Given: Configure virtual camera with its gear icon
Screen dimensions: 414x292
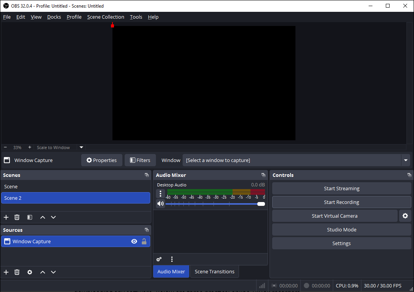Looking at the screenshot, I should (405, 216).
